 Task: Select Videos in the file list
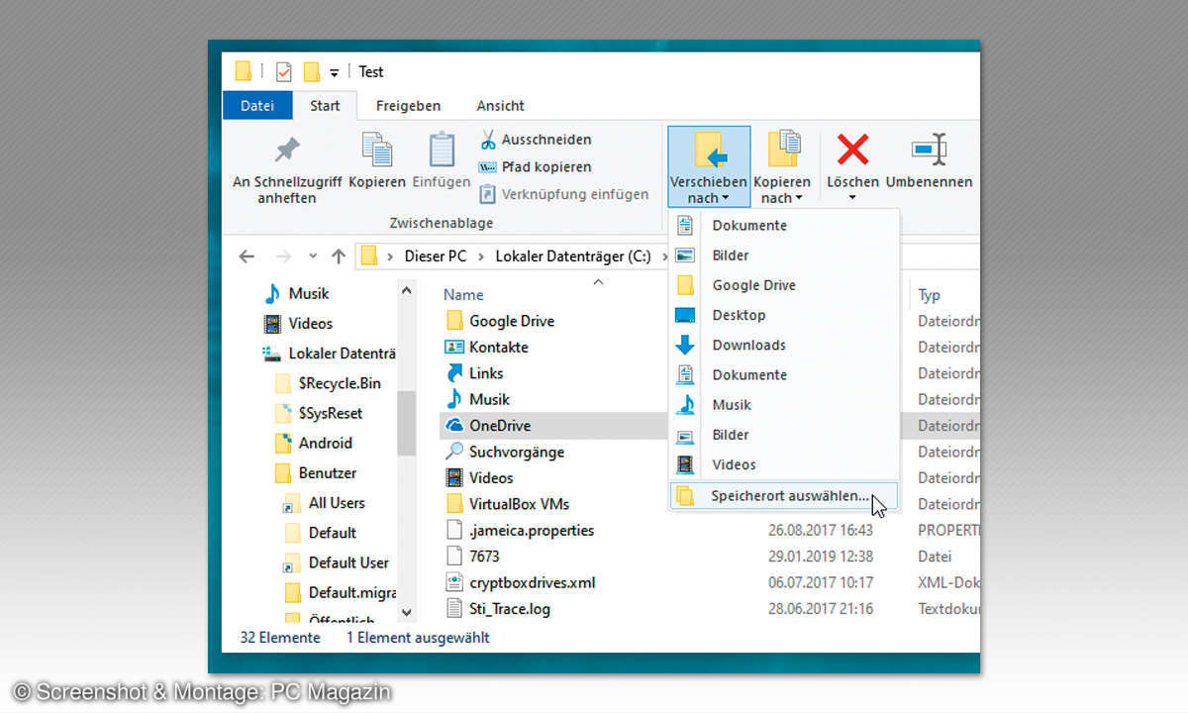(479, 477)
